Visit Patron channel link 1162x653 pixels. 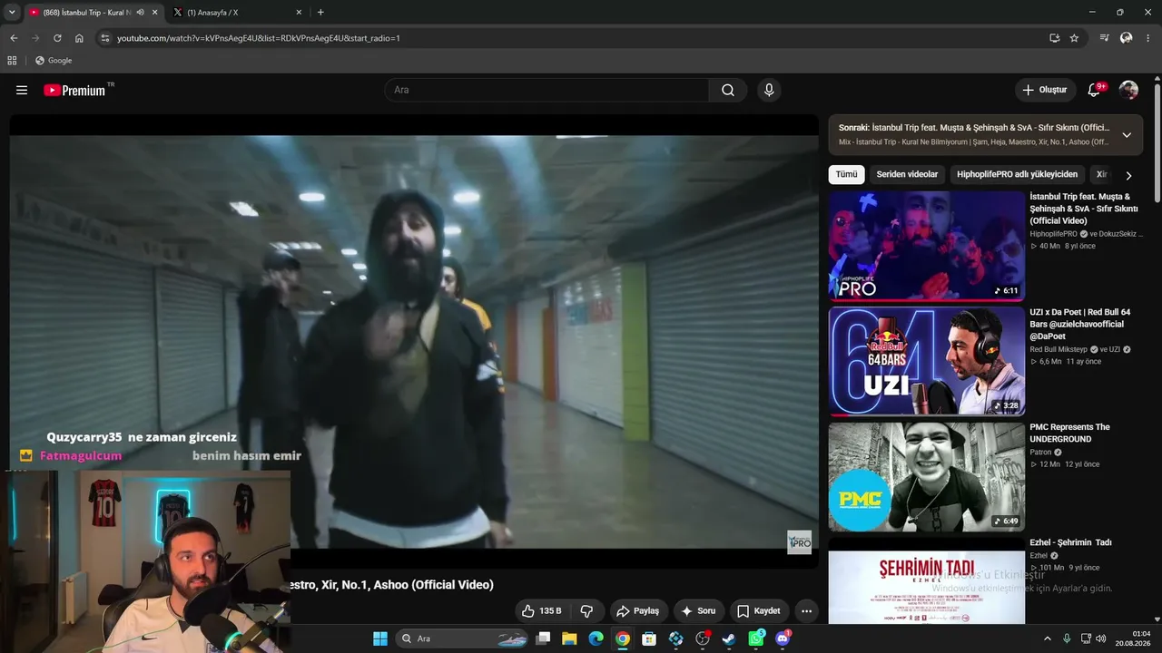1040,453
